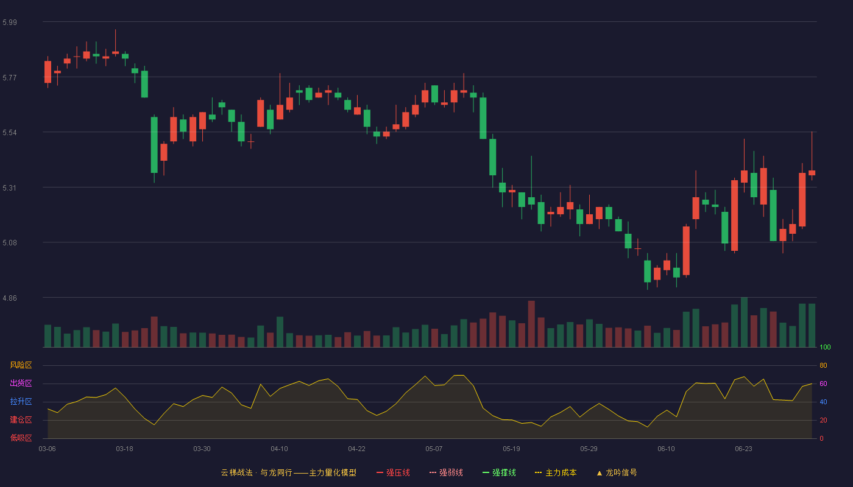853x487 pixels.
Task: Toggle the 主力成本 legend series
Action: [x=556, y=472]
